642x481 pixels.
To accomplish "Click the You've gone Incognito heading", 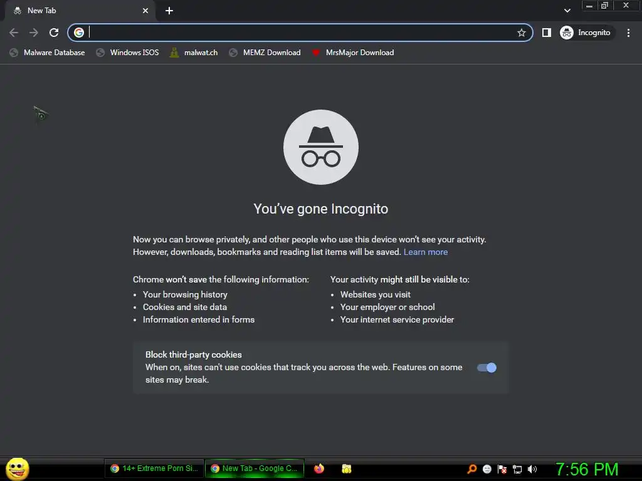I will click(x=320, y=209).
